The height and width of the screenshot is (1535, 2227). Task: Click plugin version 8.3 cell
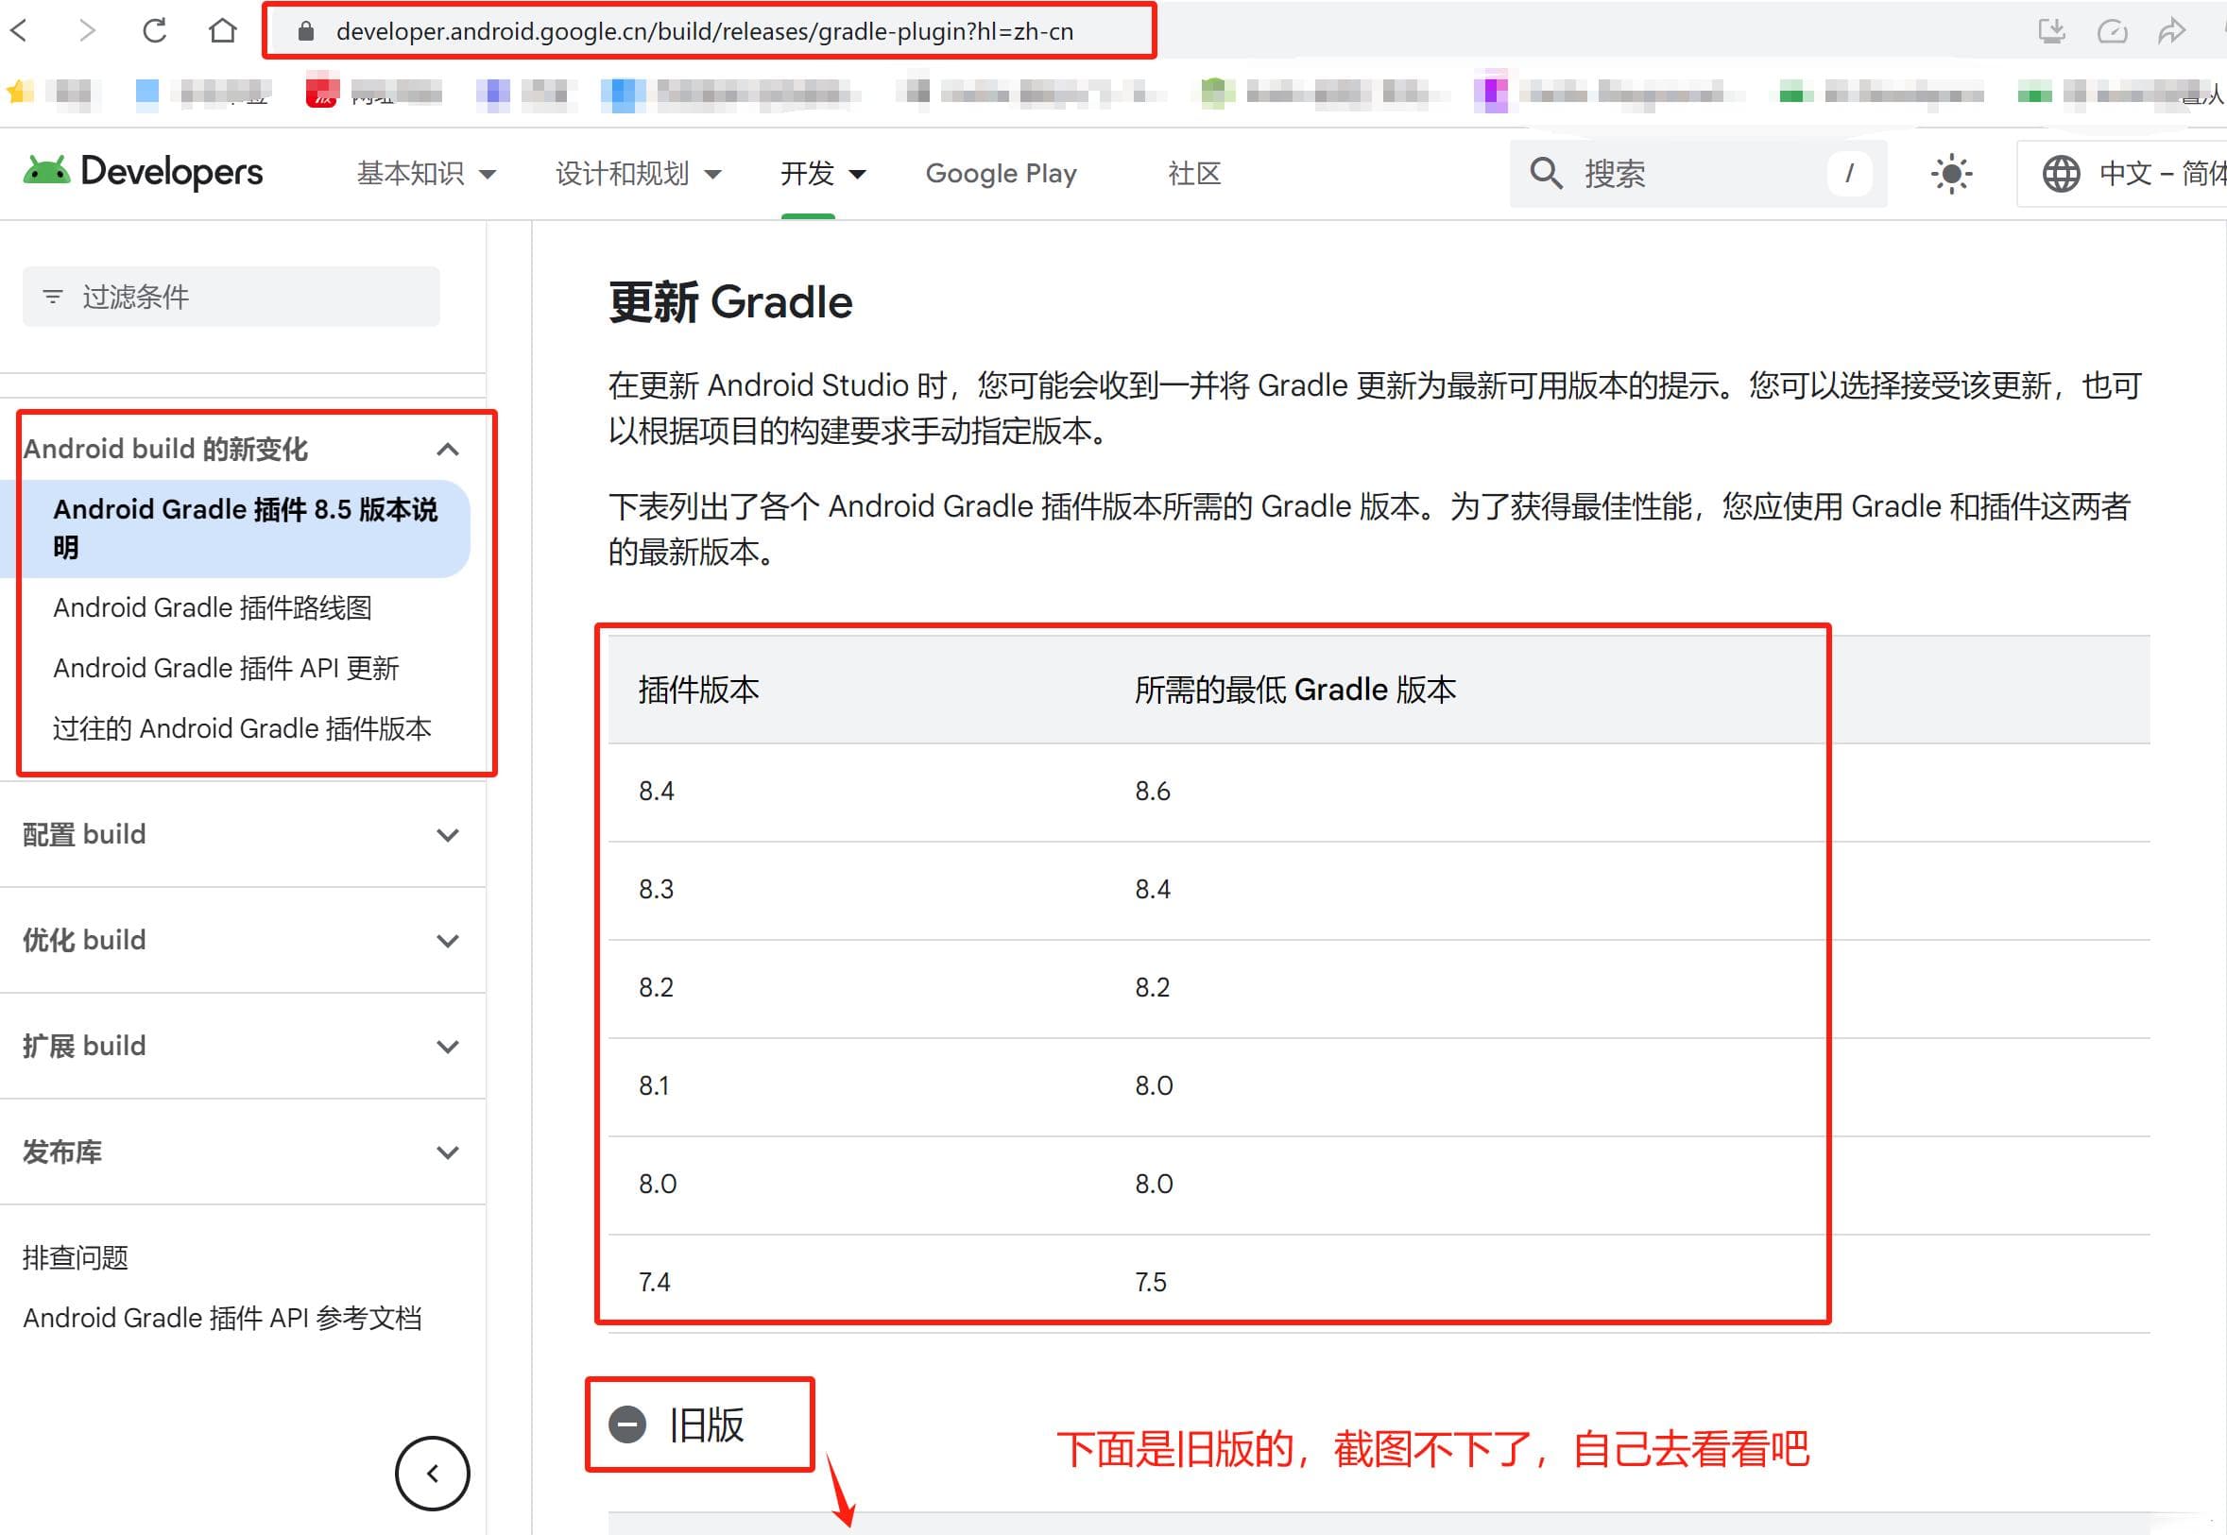[657, 890]
